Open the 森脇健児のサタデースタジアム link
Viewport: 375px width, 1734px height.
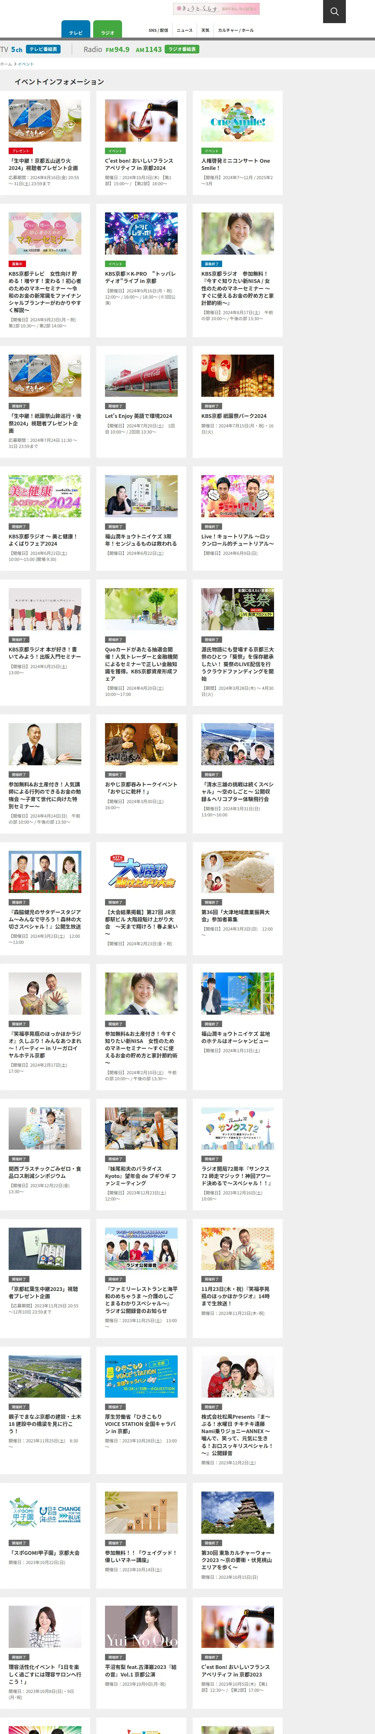pos(45,919)
